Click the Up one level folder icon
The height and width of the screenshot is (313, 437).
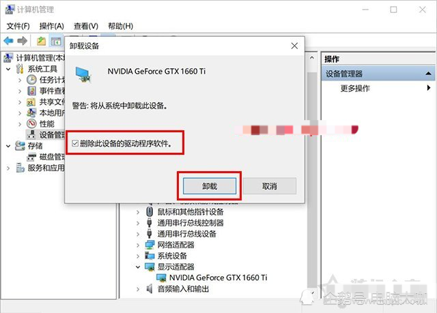tap(41, 41)
